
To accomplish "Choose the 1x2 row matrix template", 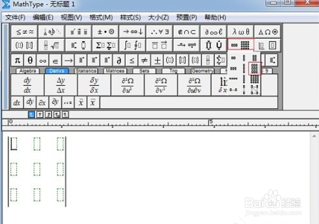I will 233,58.
